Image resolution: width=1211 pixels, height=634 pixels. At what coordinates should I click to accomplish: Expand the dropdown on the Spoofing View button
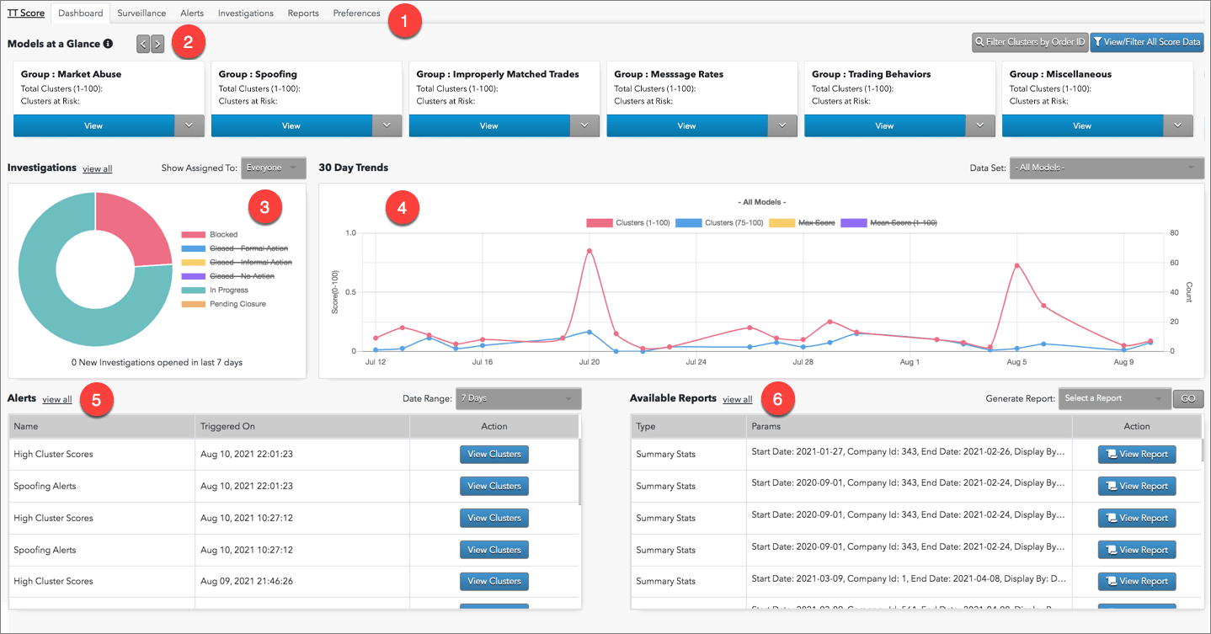click(387, 125)
